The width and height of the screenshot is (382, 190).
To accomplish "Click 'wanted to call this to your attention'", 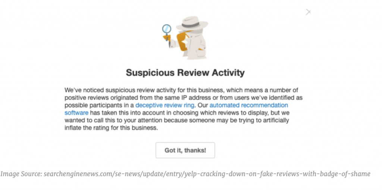I will tap(113, 120).
